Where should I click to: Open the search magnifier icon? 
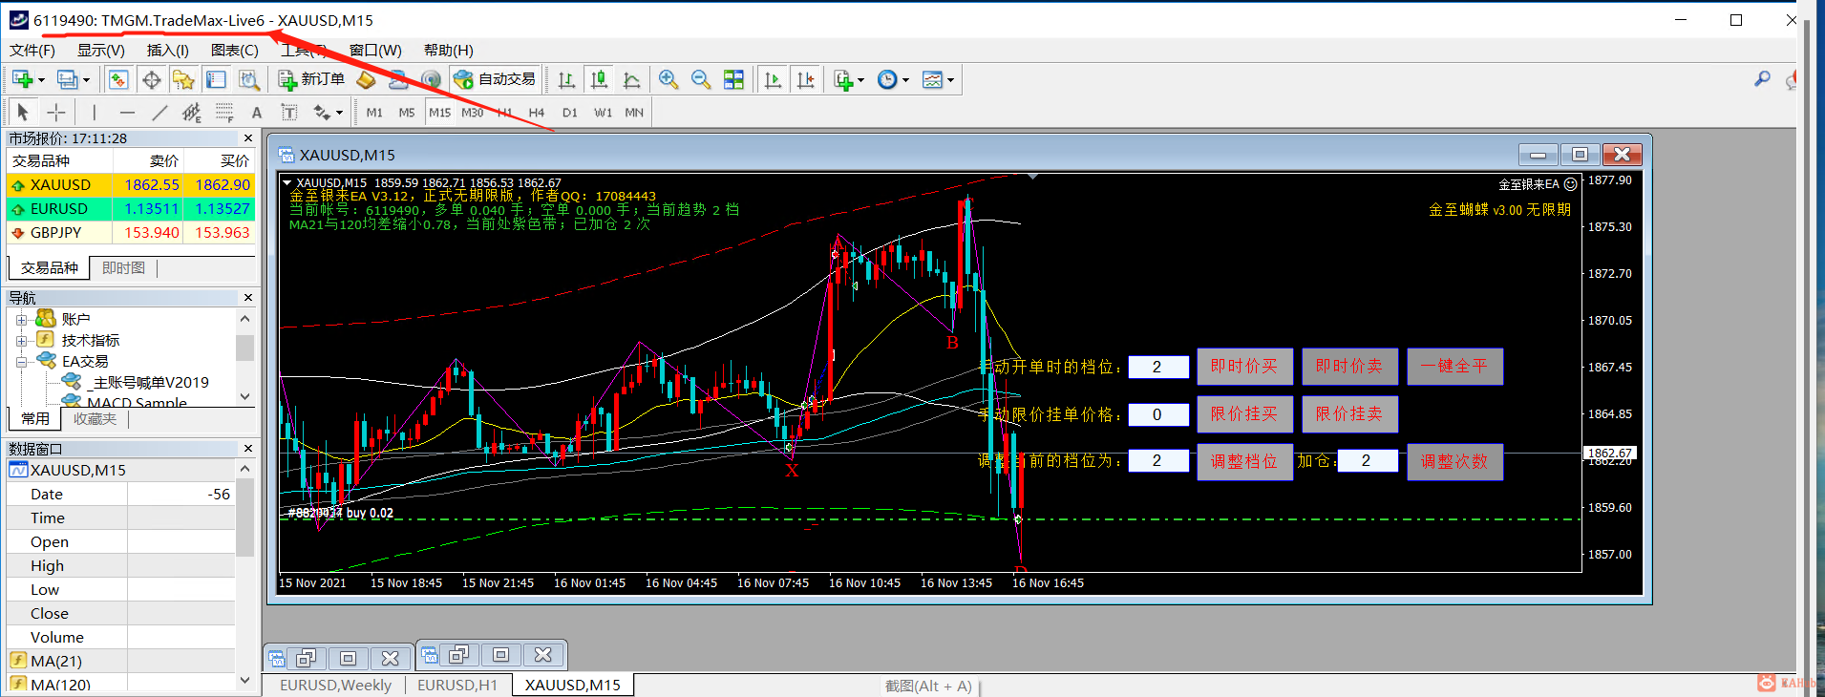pos(1762,79)
